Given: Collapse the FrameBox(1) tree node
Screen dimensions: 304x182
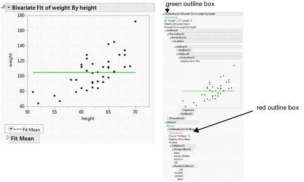Looking at the screenshot, I should click(178, 58).
